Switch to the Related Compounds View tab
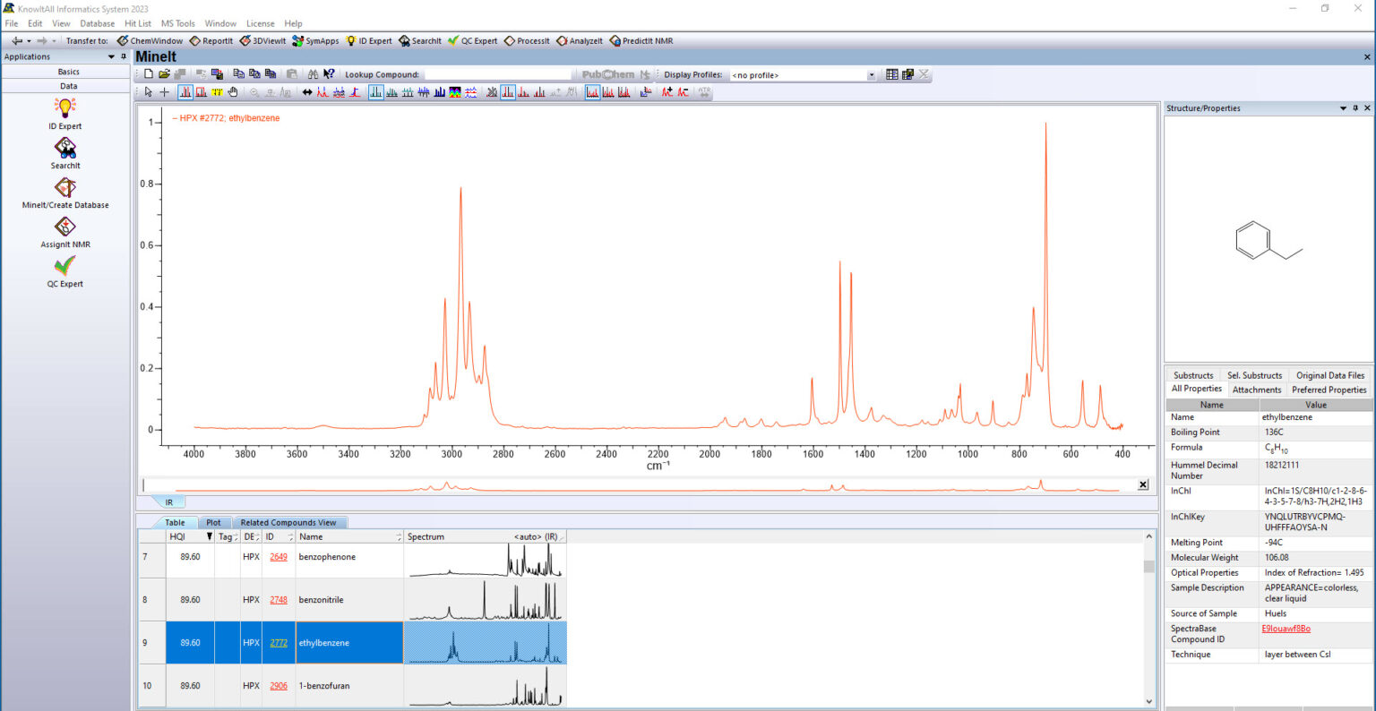The image size is (1376, 711). (x=287, y=522)
